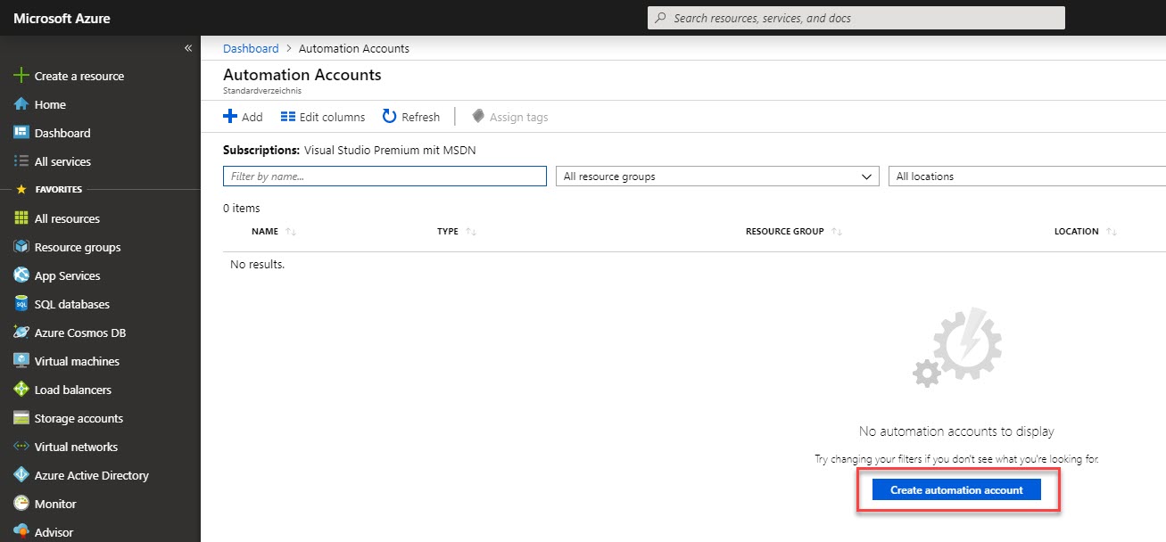Click the Edit columns button label
Screen dimensions: 1166x542
332,117
